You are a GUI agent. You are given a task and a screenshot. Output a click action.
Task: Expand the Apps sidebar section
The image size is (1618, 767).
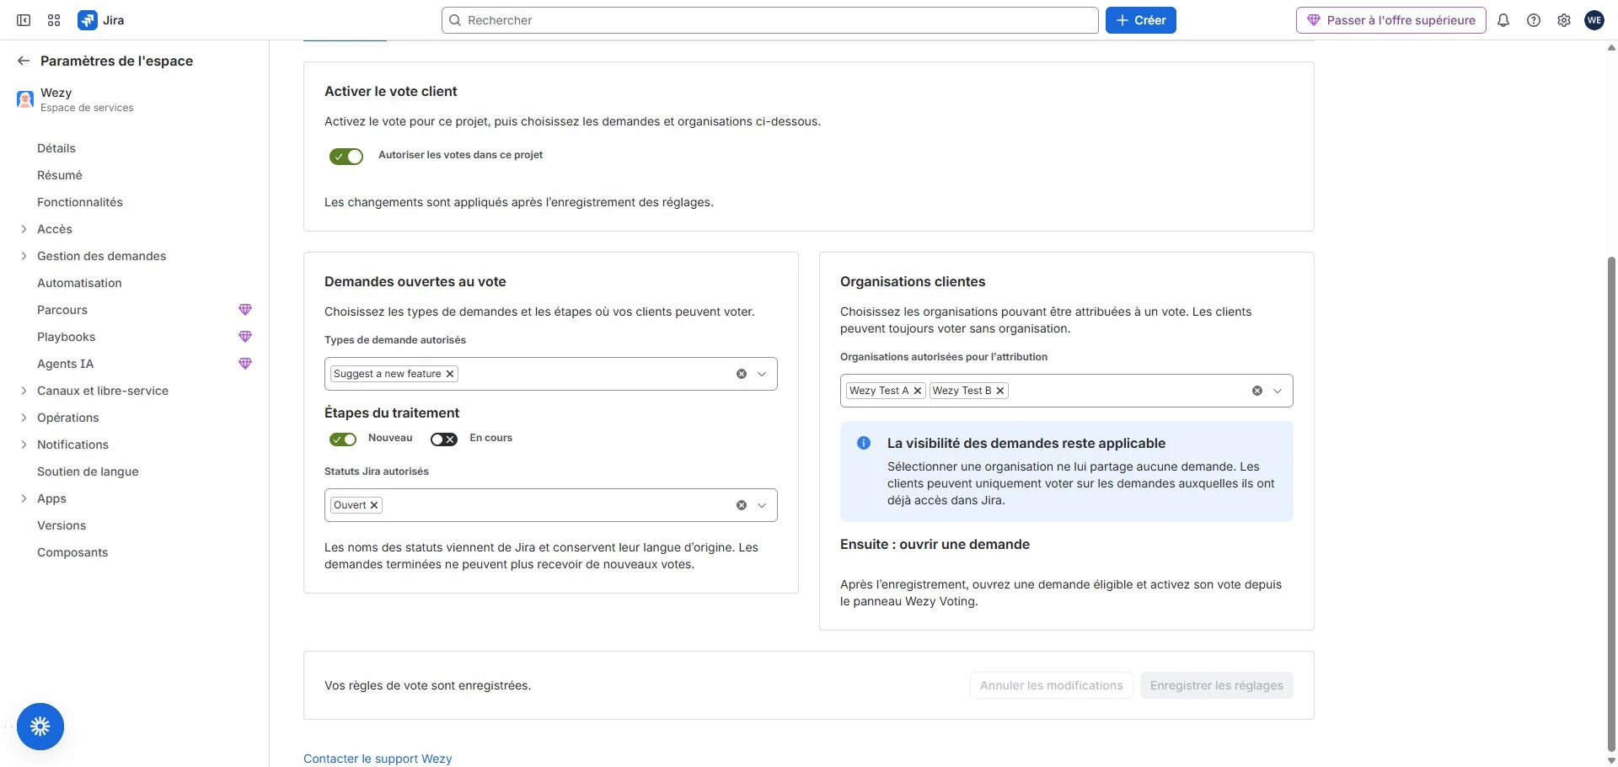click(x=24, y=498)
